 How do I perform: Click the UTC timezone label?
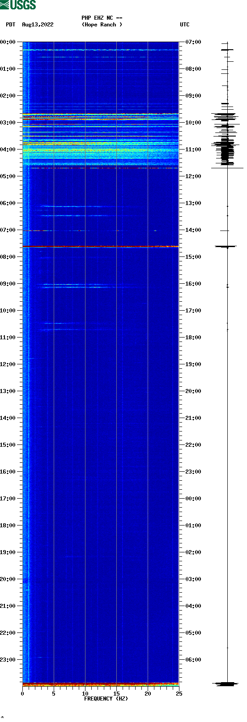coord(185,25)
